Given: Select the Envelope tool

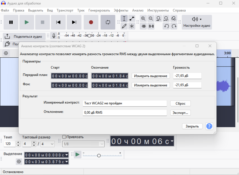Looking at the screenshot, I should click(132, 18).
